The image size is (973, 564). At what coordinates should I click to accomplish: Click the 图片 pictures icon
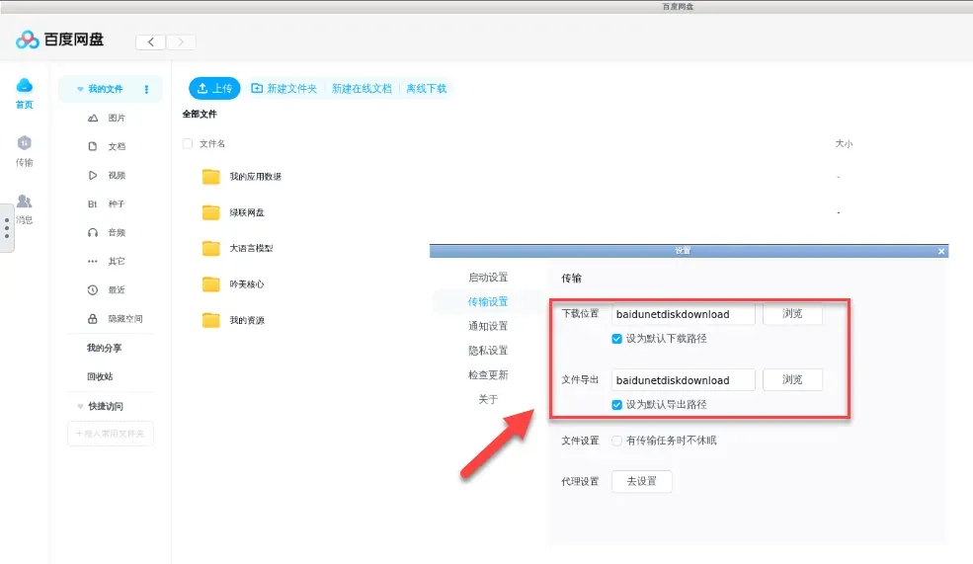pos(93,118)
